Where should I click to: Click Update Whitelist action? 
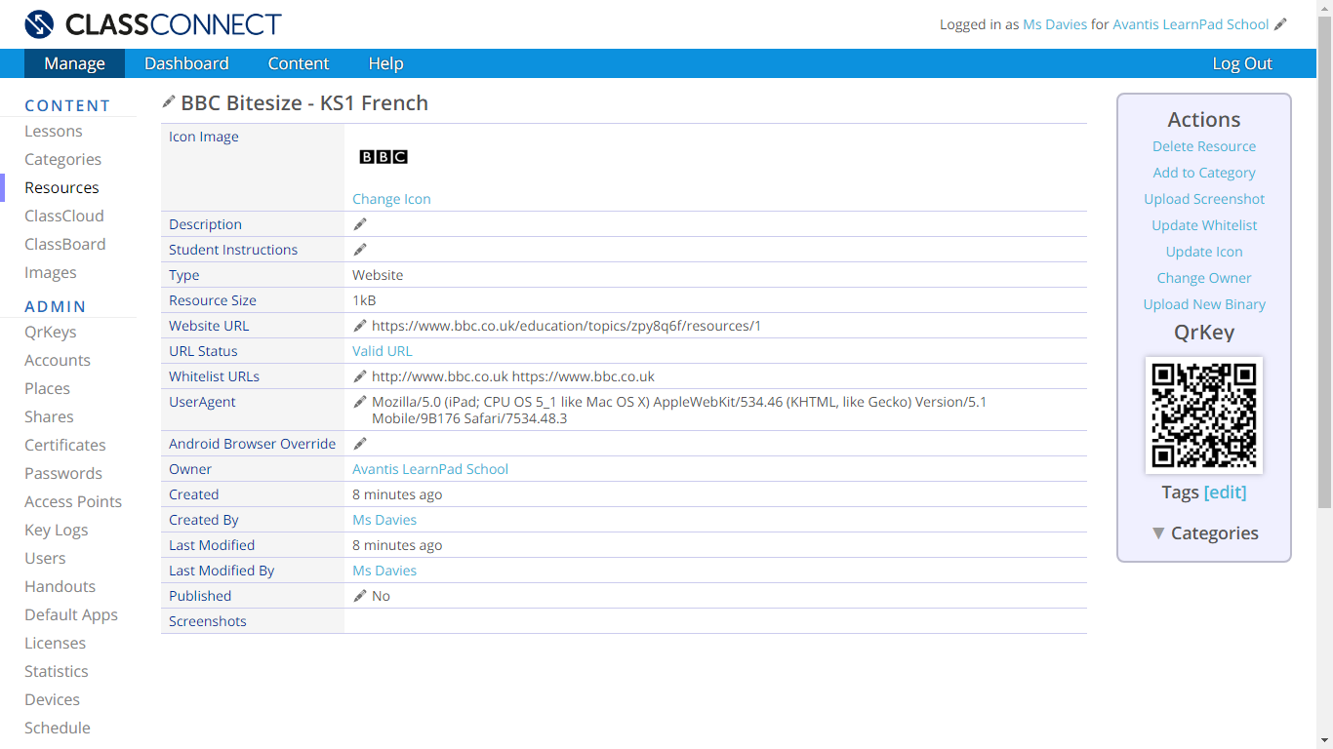[x=1204, y=225]
